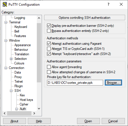Screen dimensions: 128x126
Task: Click the vertical scrollbar thumb in category tree
Action: coord(39,53)
